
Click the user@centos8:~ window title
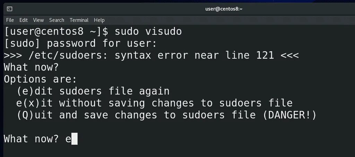point(224,9)
